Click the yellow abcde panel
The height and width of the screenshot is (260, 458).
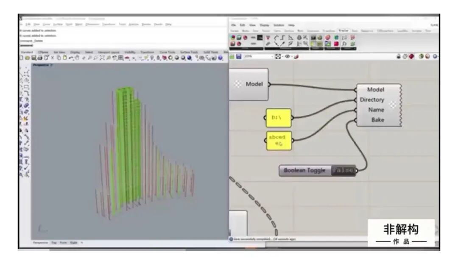[x=279, y=141]
